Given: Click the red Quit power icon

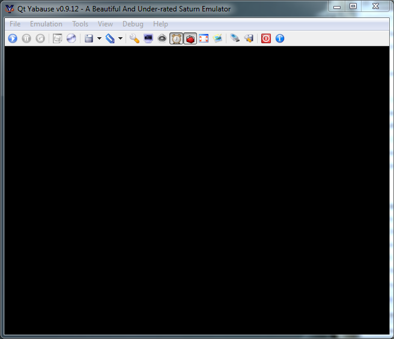Looking at the screenshot, I should pyautogui.click(x=265, y=38).
